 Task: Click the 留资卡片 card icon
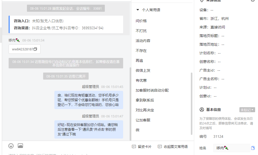[134, 147]
